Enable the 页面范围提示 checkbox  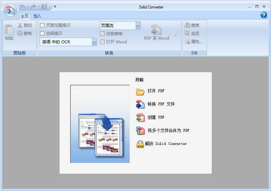[x=42, y=25]
